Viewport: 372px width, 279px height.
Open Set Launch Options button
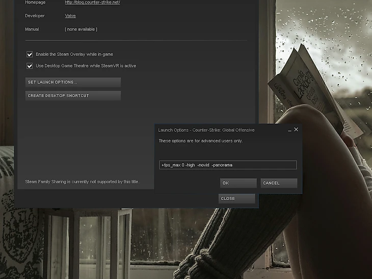pyautogui.click(x=73, y=82)
